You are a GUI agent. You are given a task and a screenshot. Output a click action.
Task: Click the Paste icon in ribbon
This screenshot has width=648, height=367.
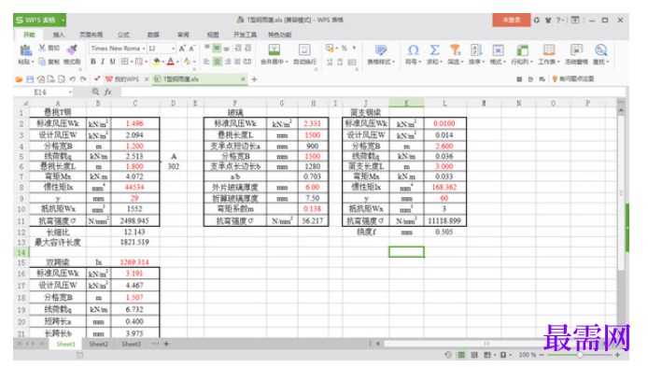tap(25, 50)
